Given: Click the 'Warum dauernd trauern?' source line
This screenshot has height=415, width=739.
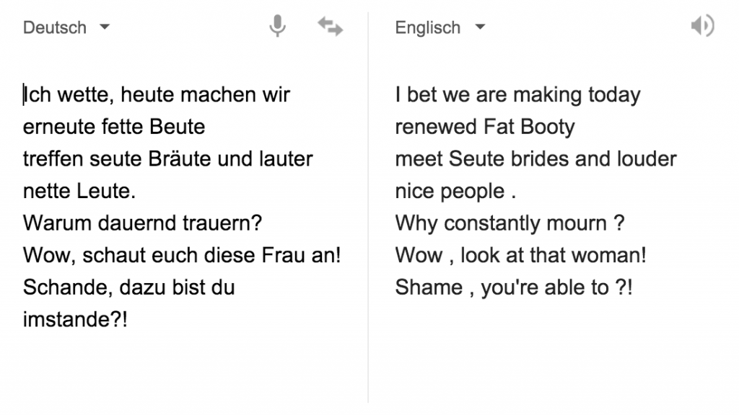Looking at the screenshot, I should tap(142, 223).
